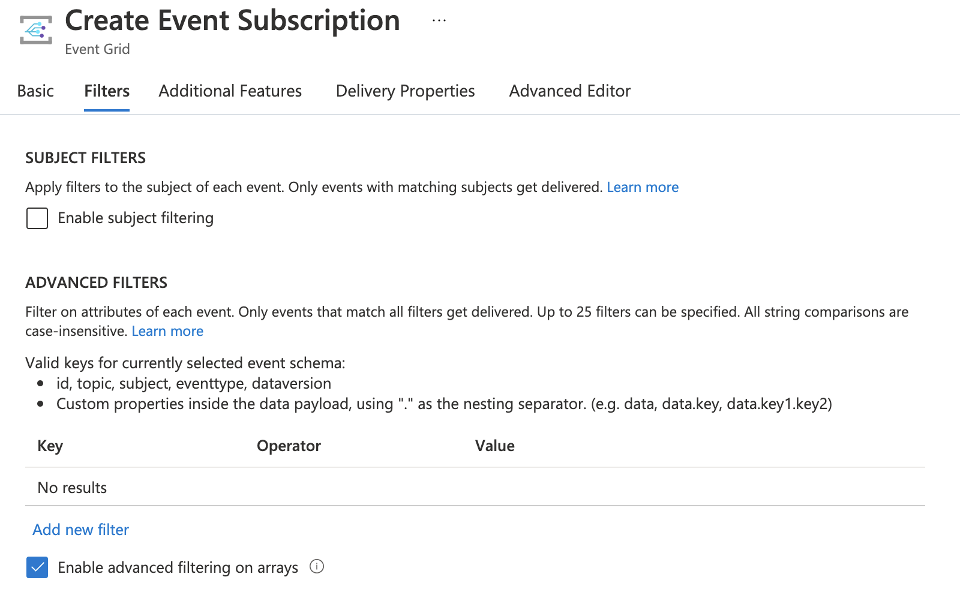The image size is (960, 589).
Task: Open Learn more link for advanced filters
Action: [x=167, y=331]
